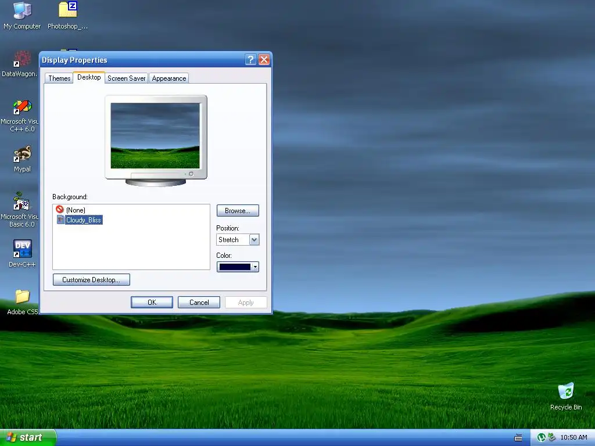Switch to the Screen Saver tab

pyautogui.click(x=126, y=78)
